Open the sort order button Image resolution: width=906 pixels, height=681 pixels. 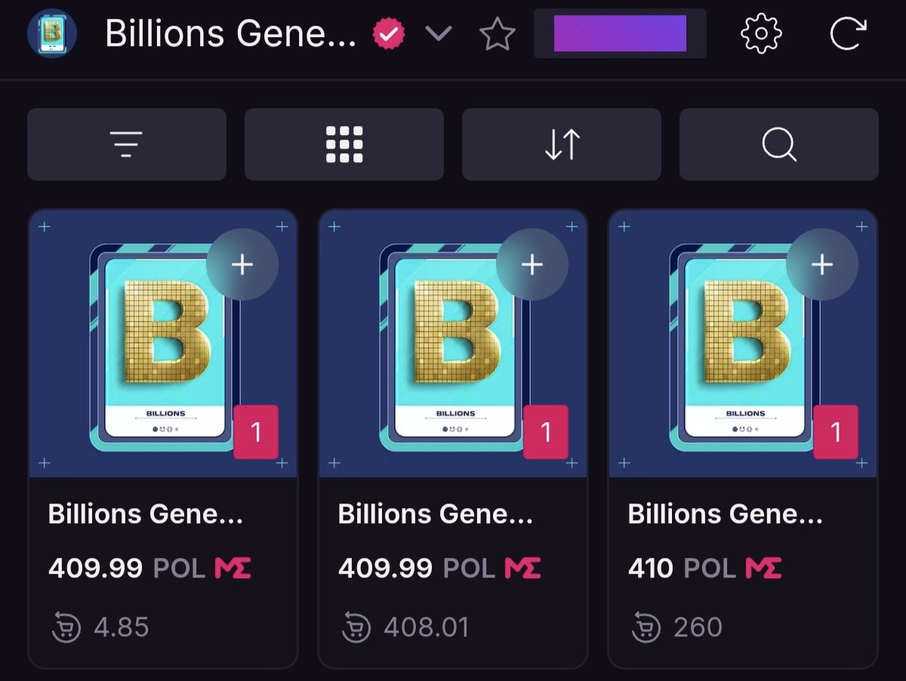[x=562, y=144]
